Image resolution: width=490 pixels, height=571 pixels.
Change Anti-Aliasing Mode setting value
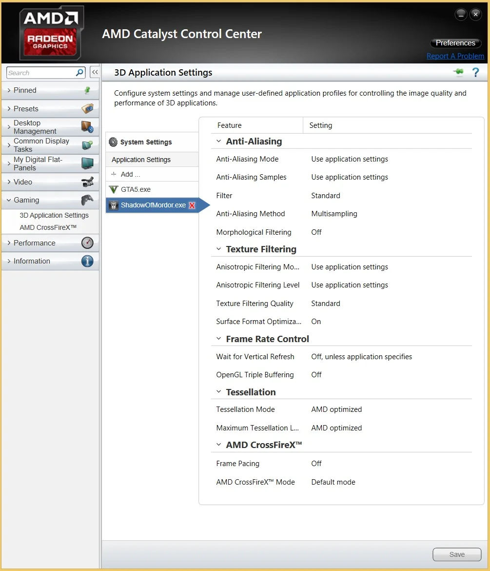350,159
